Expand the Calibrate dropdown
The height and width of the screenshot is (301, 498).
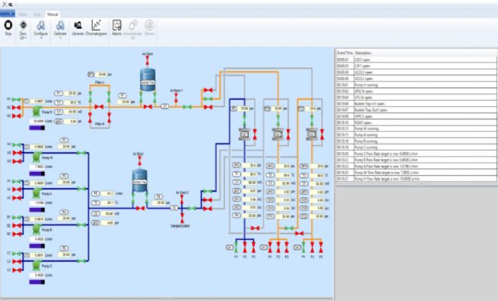(x=60, y=30)
